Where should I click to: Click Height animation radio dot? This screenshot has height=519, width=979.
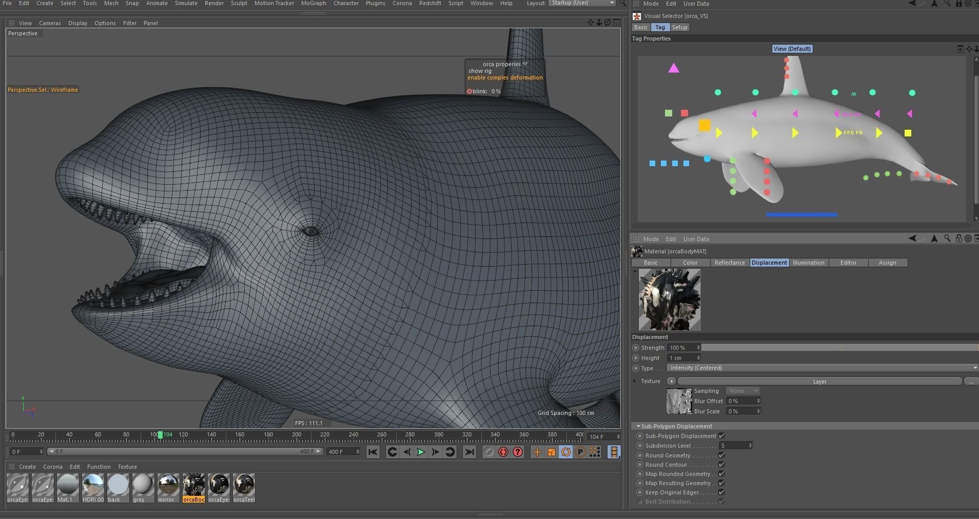636,358
